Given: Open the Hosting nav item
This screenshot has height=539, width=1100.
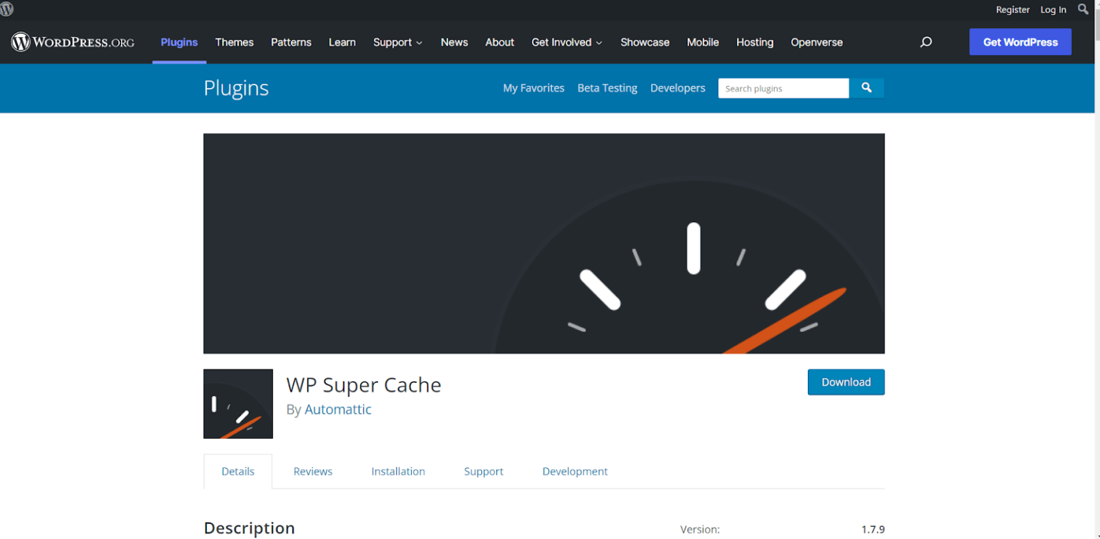Looking at the screenshot, I should pyautogui.click(x=755, y=42).
